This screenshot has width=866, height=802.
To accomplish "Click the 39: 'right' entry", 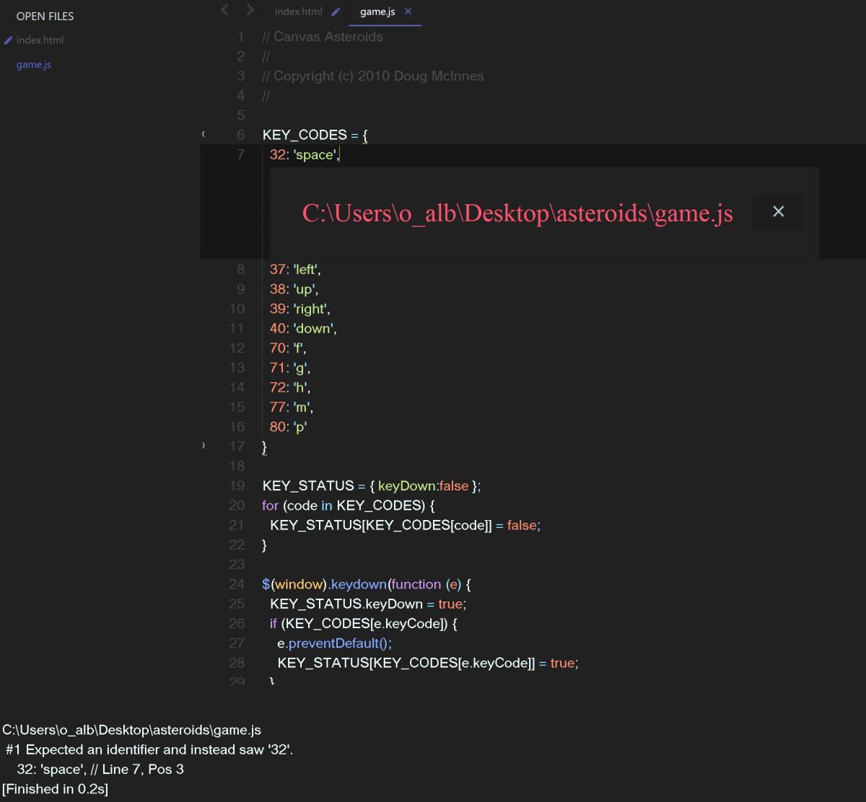I will point(299,309).
